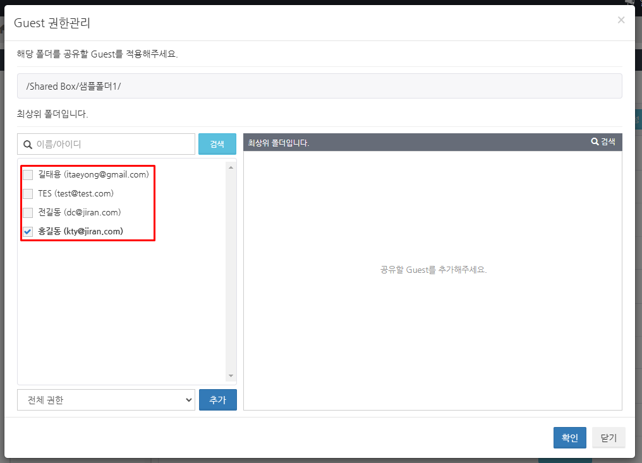Uncheck the 홍길동 (kty@jiran.com) checkbox
Screen dimensions: 642x463
(x=28, y=232)
